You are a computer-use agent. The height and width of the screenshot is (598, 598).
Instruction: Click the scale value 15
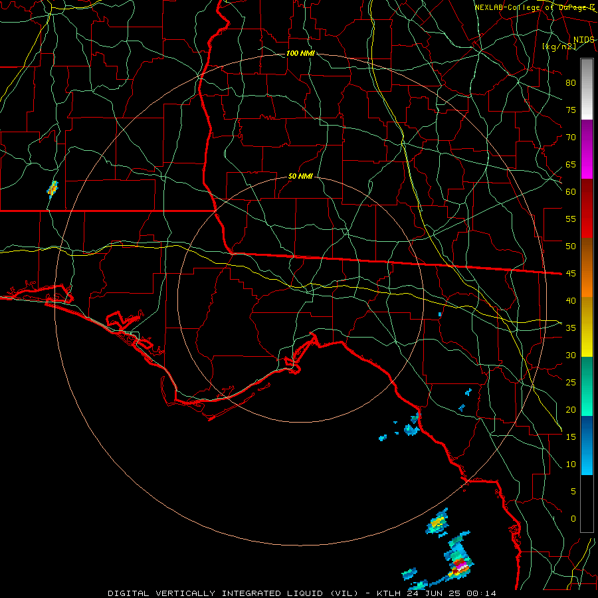tap(571, 437)
